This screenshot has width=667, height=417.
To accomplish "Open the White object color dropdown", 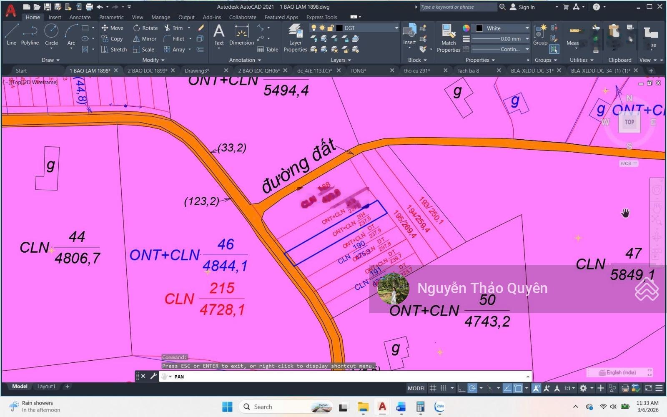I will [x=527, y=28].
